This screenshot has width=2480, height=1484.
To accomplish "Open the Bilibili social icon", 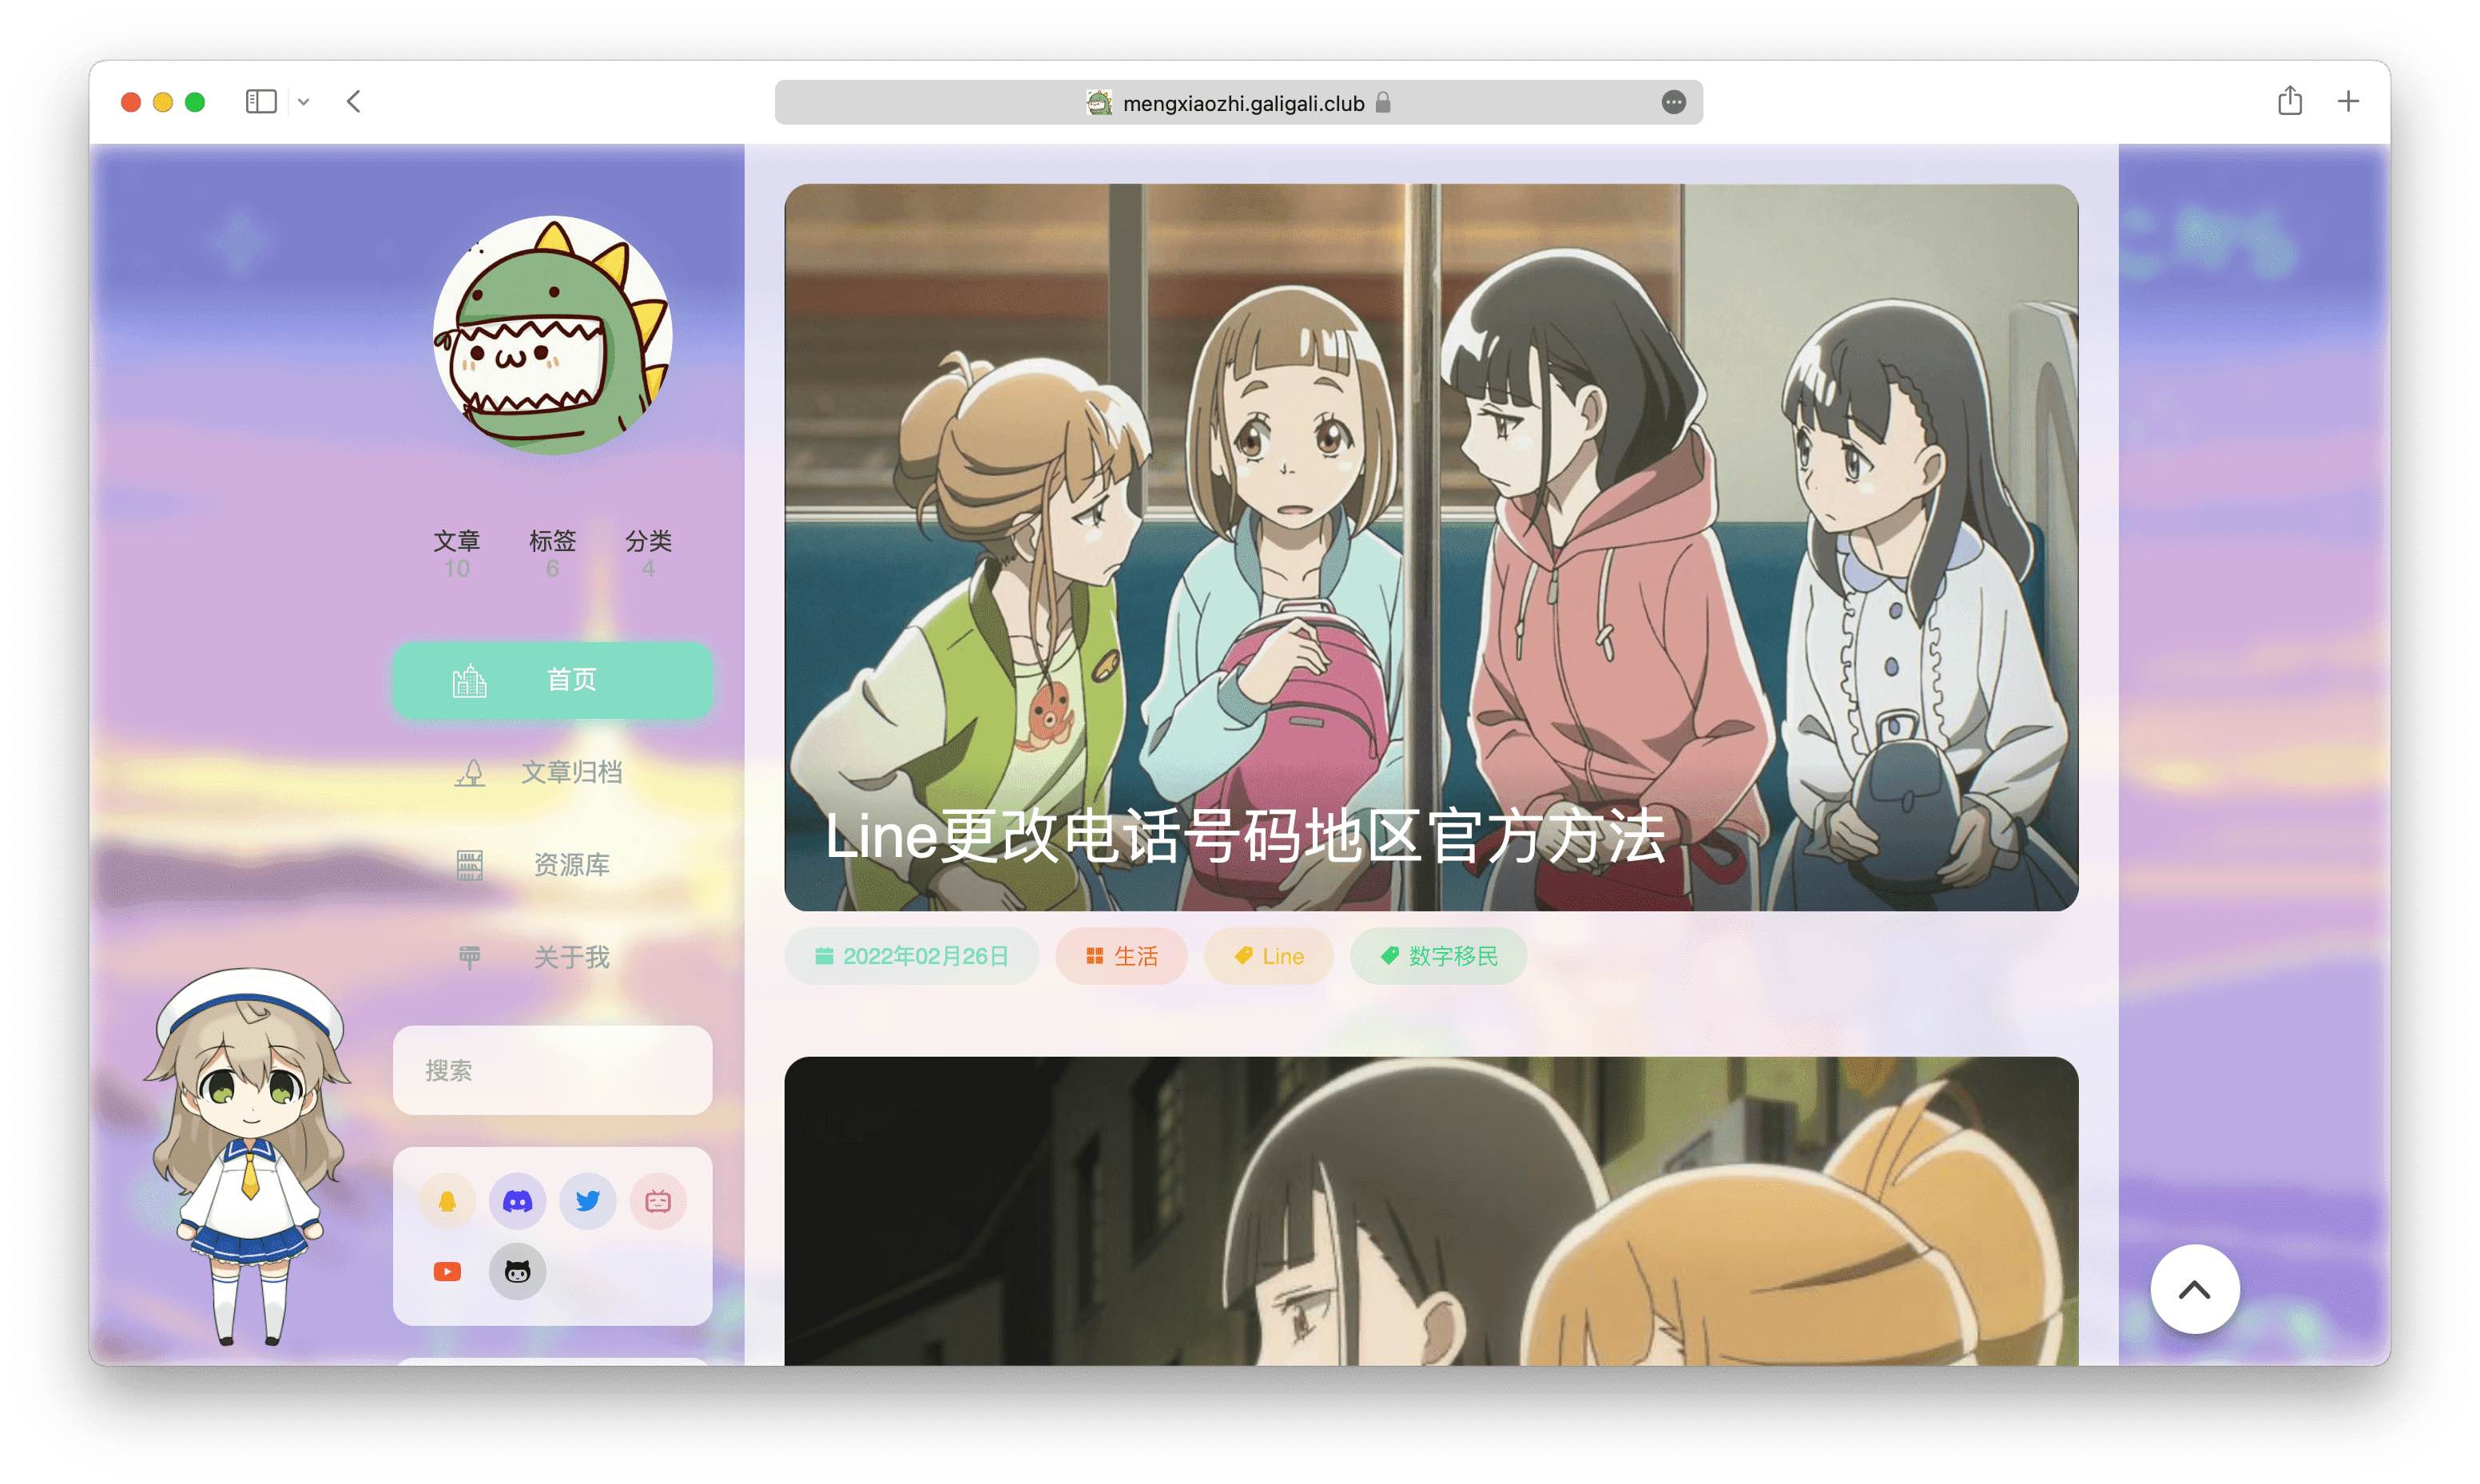I will click(x=657, y=1201).
